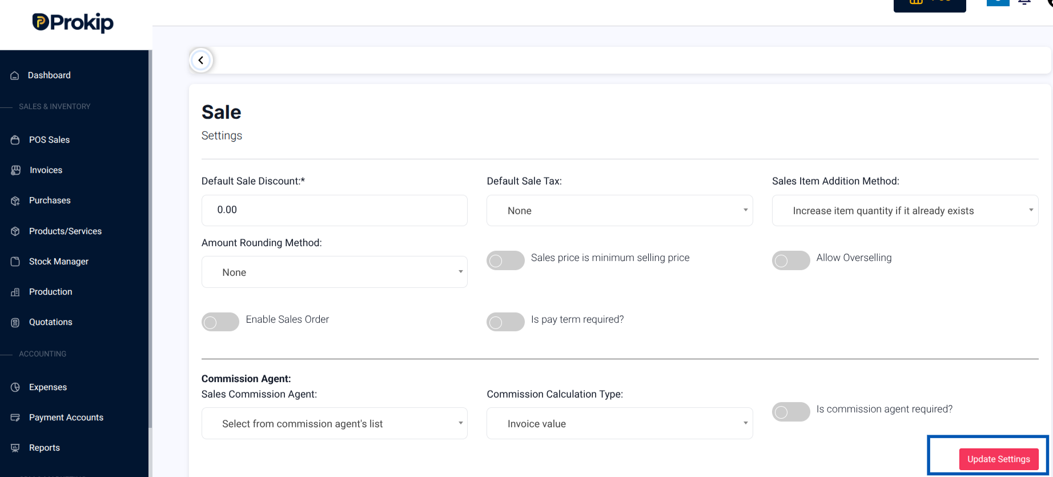Click the Default Sale Discount input field
Viewport: 1053px width, 477px height.
tap(335, 210)
